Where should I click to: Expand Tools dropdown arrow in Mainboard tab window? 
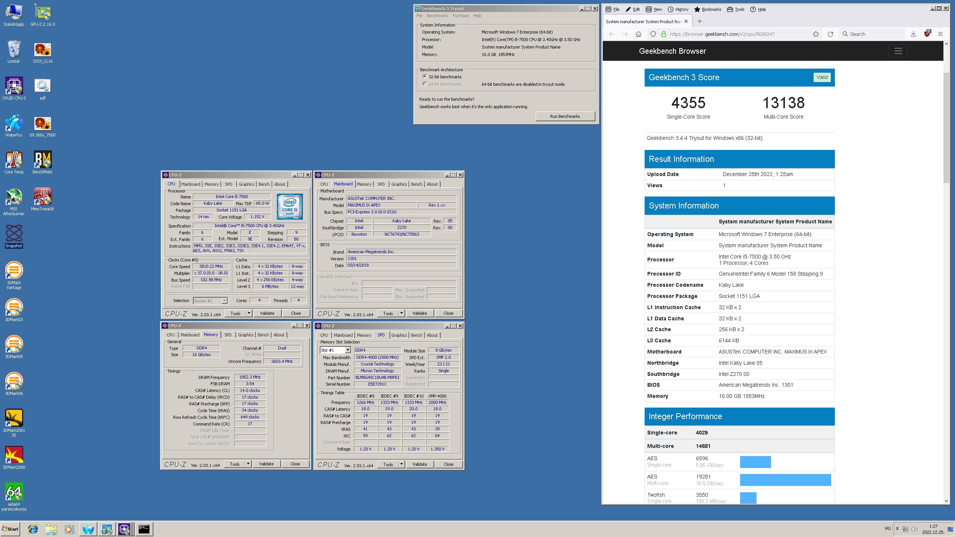[x=401, y=313]
